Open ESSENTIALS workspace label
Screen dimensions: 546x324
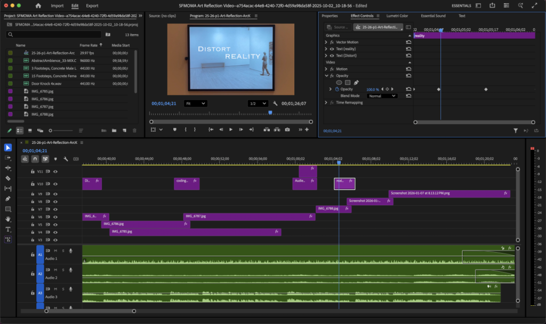tap(461, 5)
